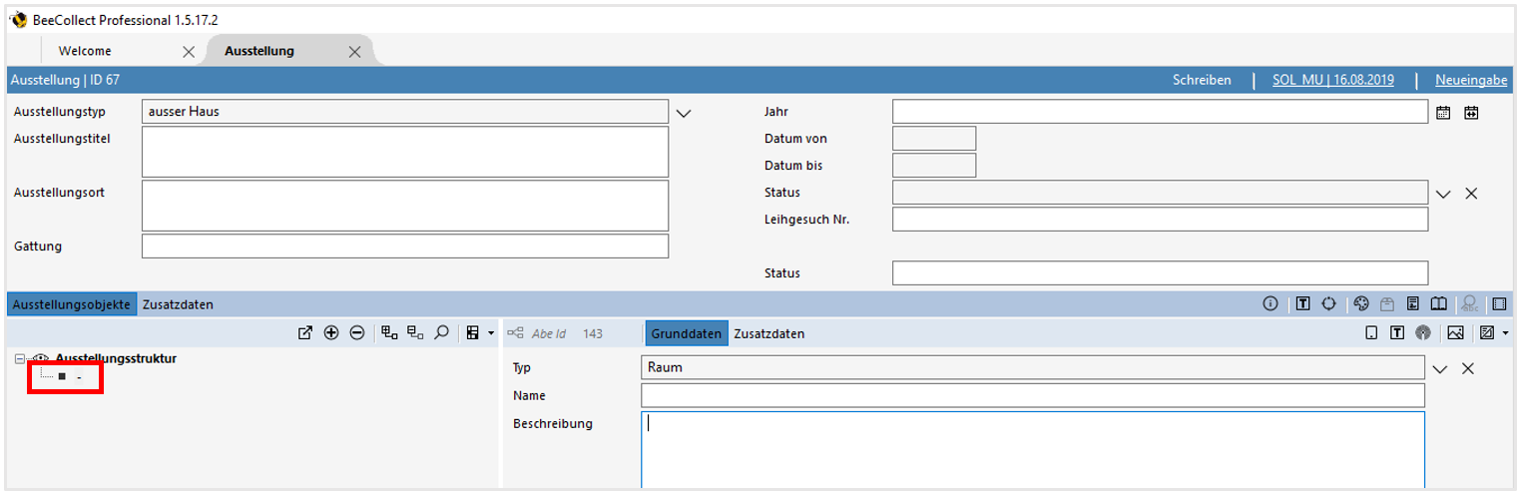Screen dimensions: 1522x495
Task: Open the external link icon in tree toolbar
Action: click(x=305, y=333)
